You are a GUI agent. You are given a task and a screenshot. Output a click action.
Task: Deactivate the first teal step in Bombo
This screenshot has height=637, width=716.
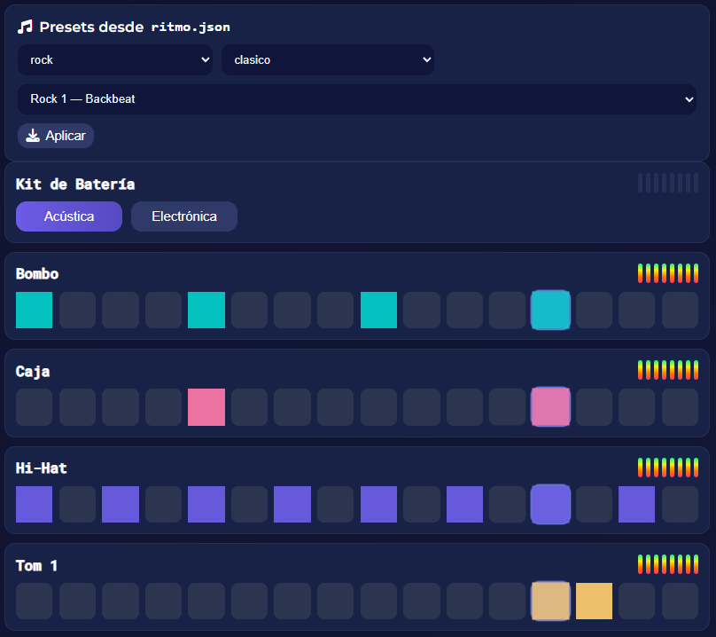pos(34,311)
